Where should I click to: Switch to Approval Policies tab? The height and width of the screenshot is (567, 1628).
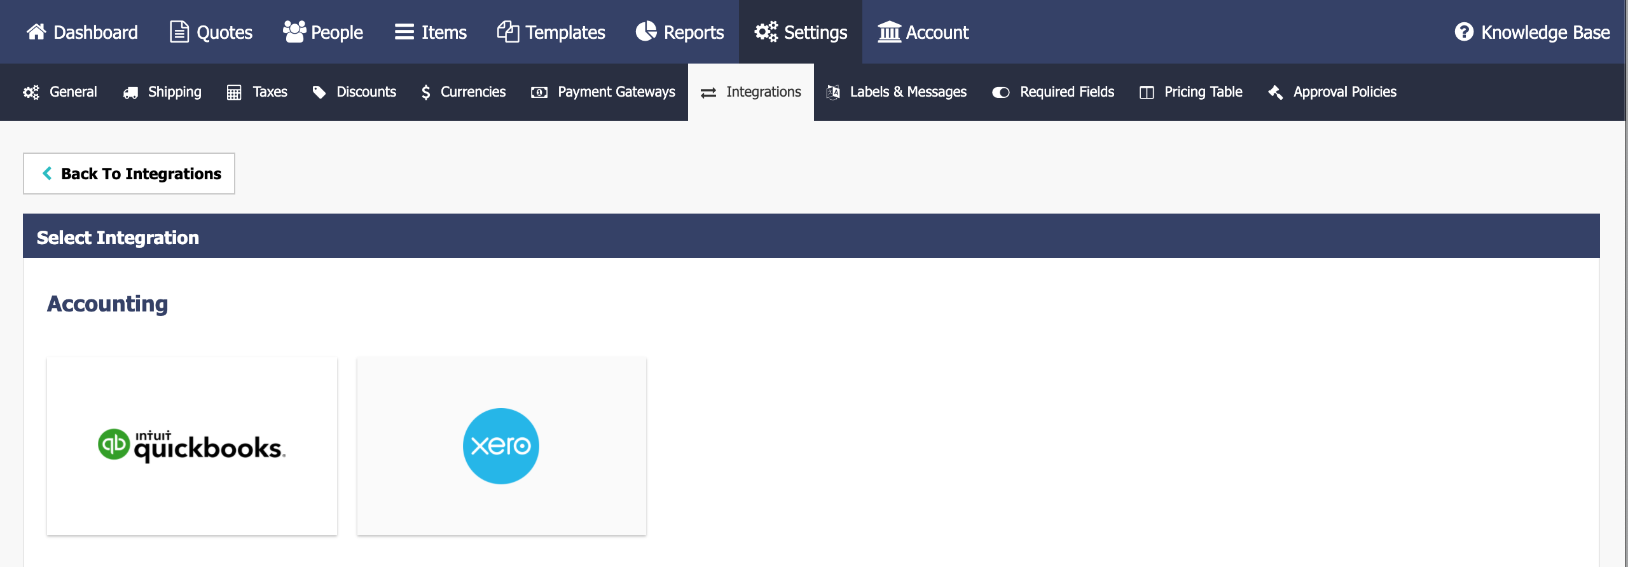(x=1345, y=92)
